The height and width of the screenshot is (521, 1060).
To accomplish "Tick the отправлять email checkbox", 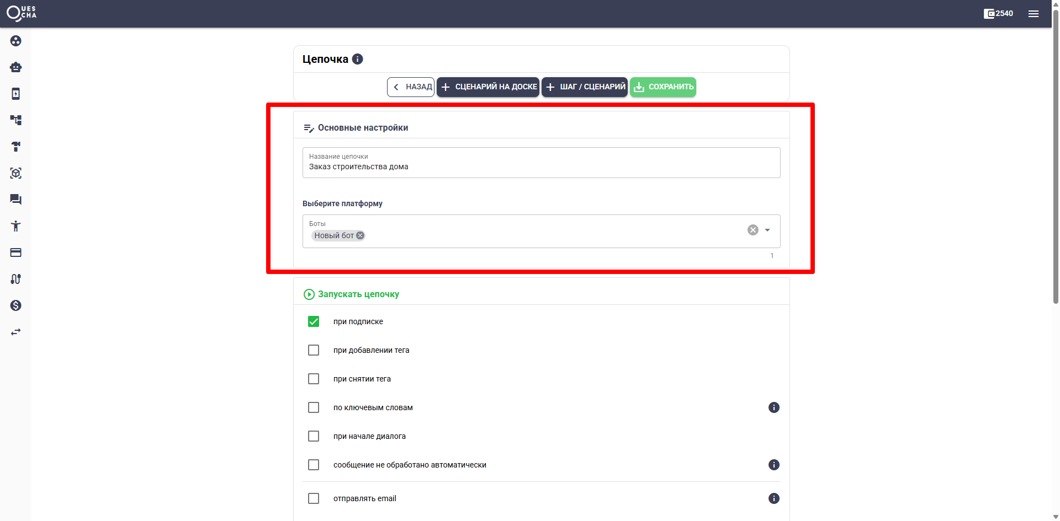I will pos(314,498).
